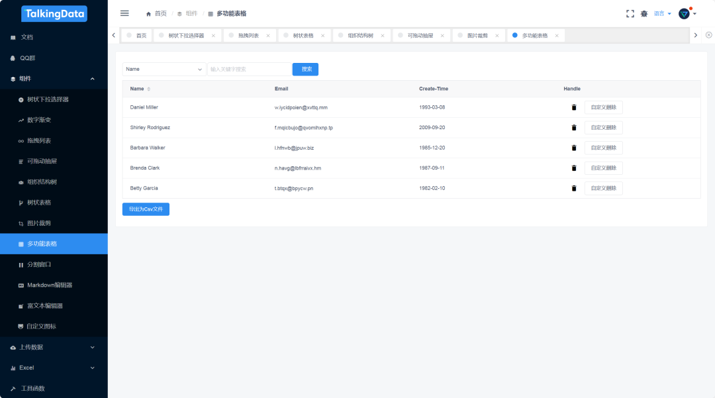Open 工具函数 in the sidebar
This screenshot has height=398, width=715.
coord(54,389)
